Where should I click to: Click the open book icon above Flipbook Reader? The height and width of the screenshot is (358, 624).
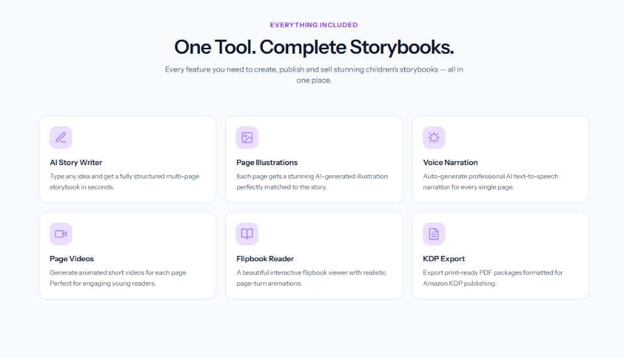[x=247, y=233]
